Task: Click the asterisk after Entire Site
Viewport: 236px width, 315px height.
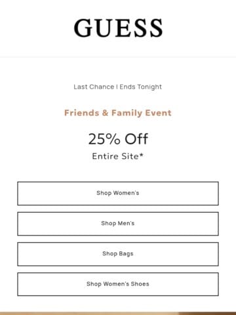Action: click(x=141, y=154)
